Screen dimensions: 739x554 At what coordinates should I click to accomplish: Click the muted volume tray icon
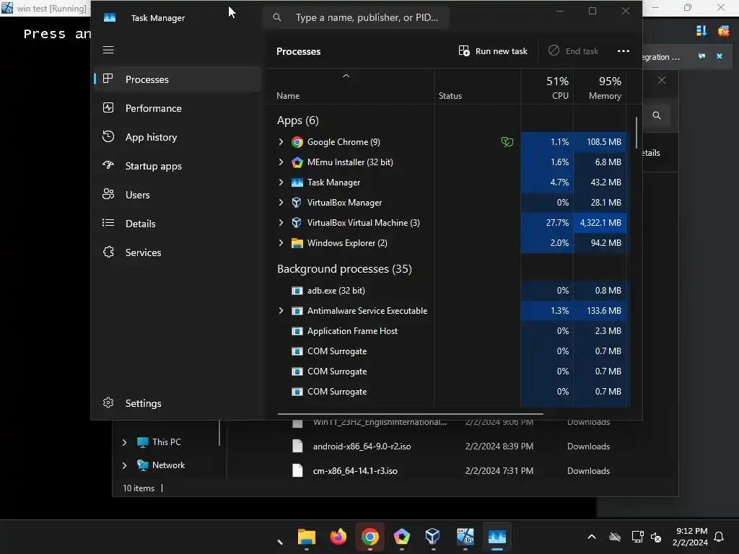coord(655,537)
